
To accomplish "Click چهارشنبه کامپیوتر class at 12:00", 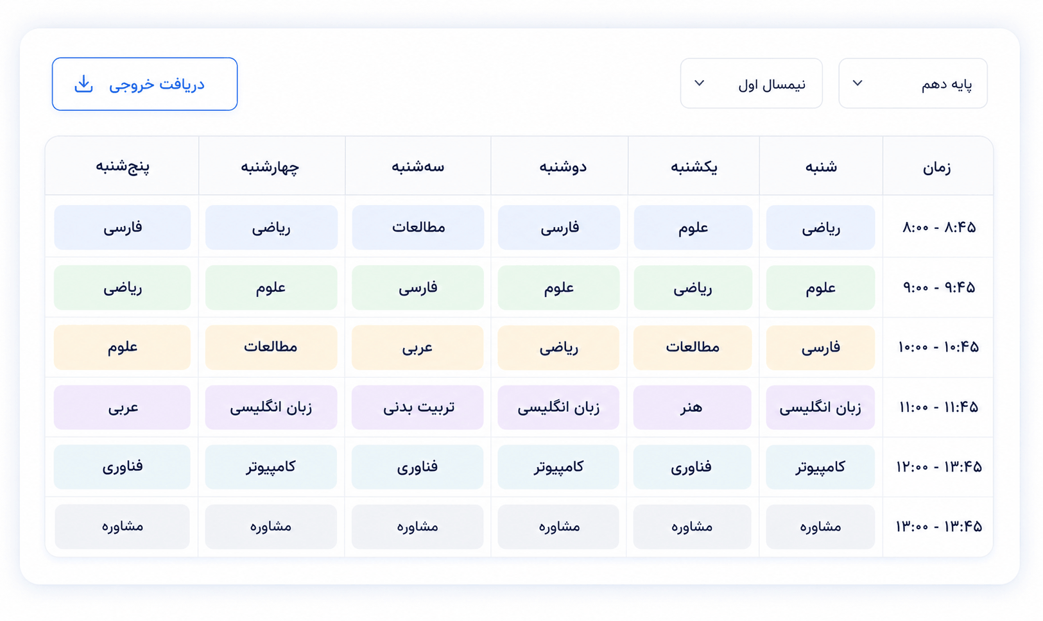I will pyautogui.click(x=271, y=467).
